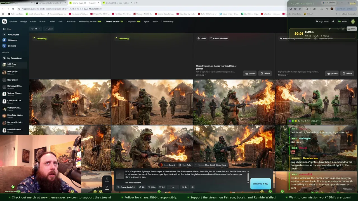Reload the browser page
Image resolution: width=358 pixels, height=201 pixels.
point(13,9)
